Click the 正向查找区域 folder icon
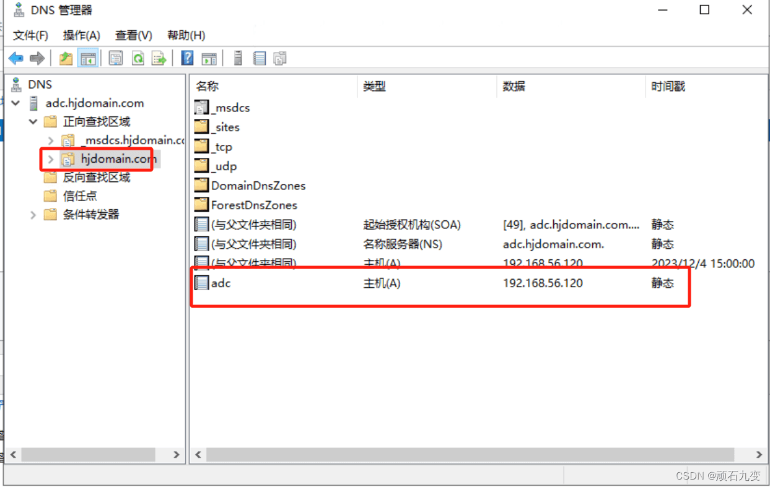770x487 pixels. point(51,122)
